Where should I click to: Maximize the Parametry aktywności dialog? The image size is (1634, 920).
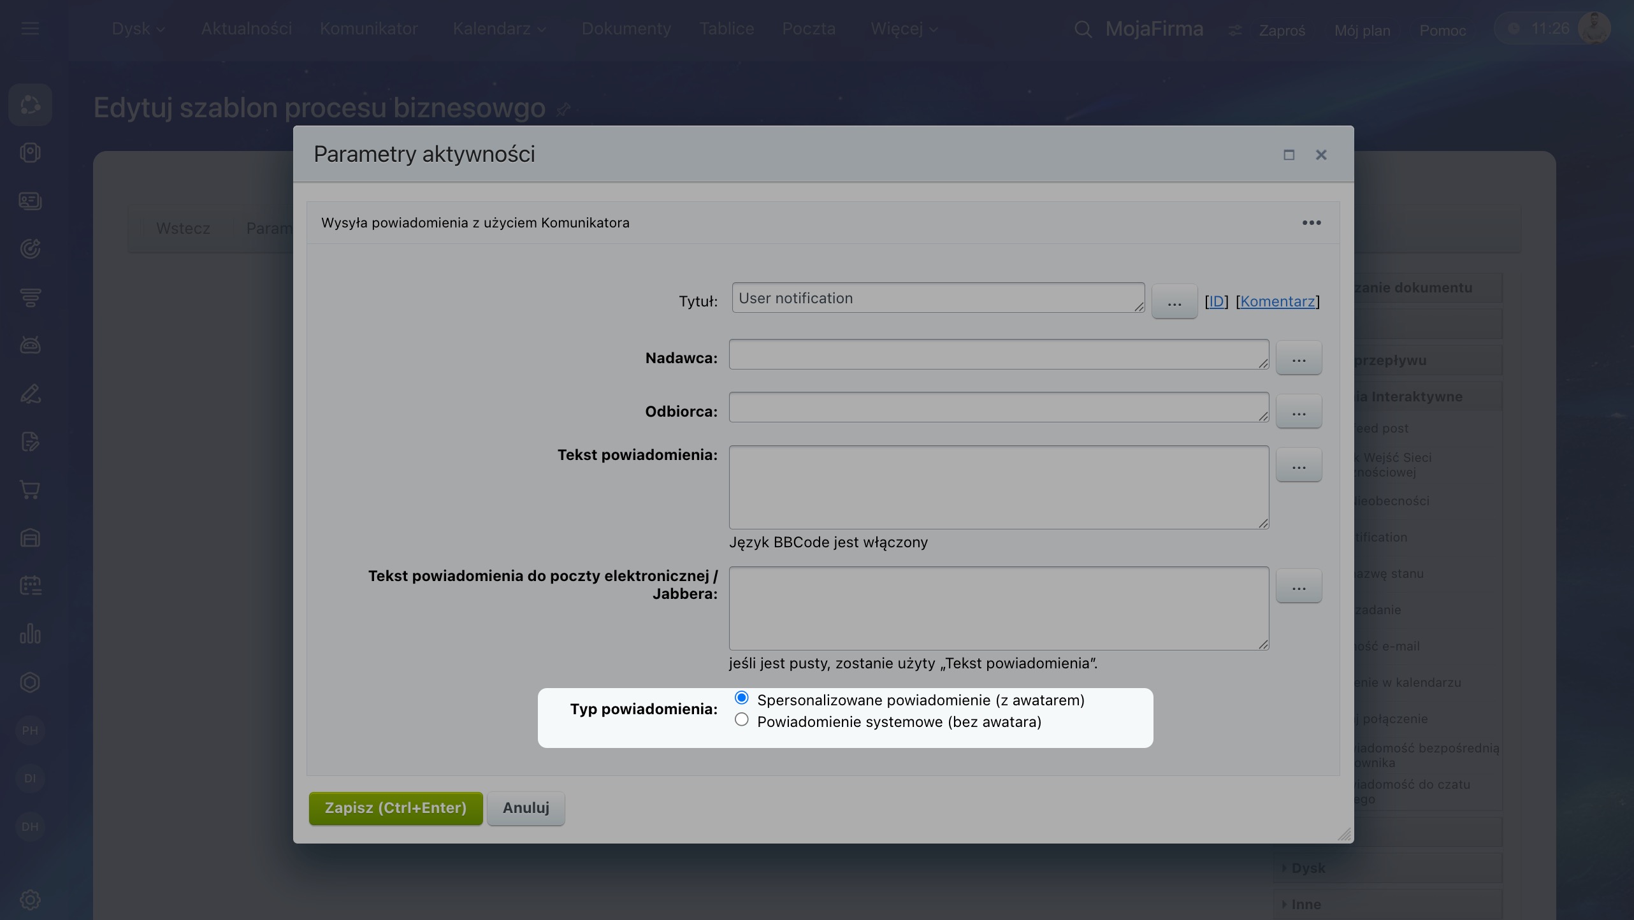1289,155
